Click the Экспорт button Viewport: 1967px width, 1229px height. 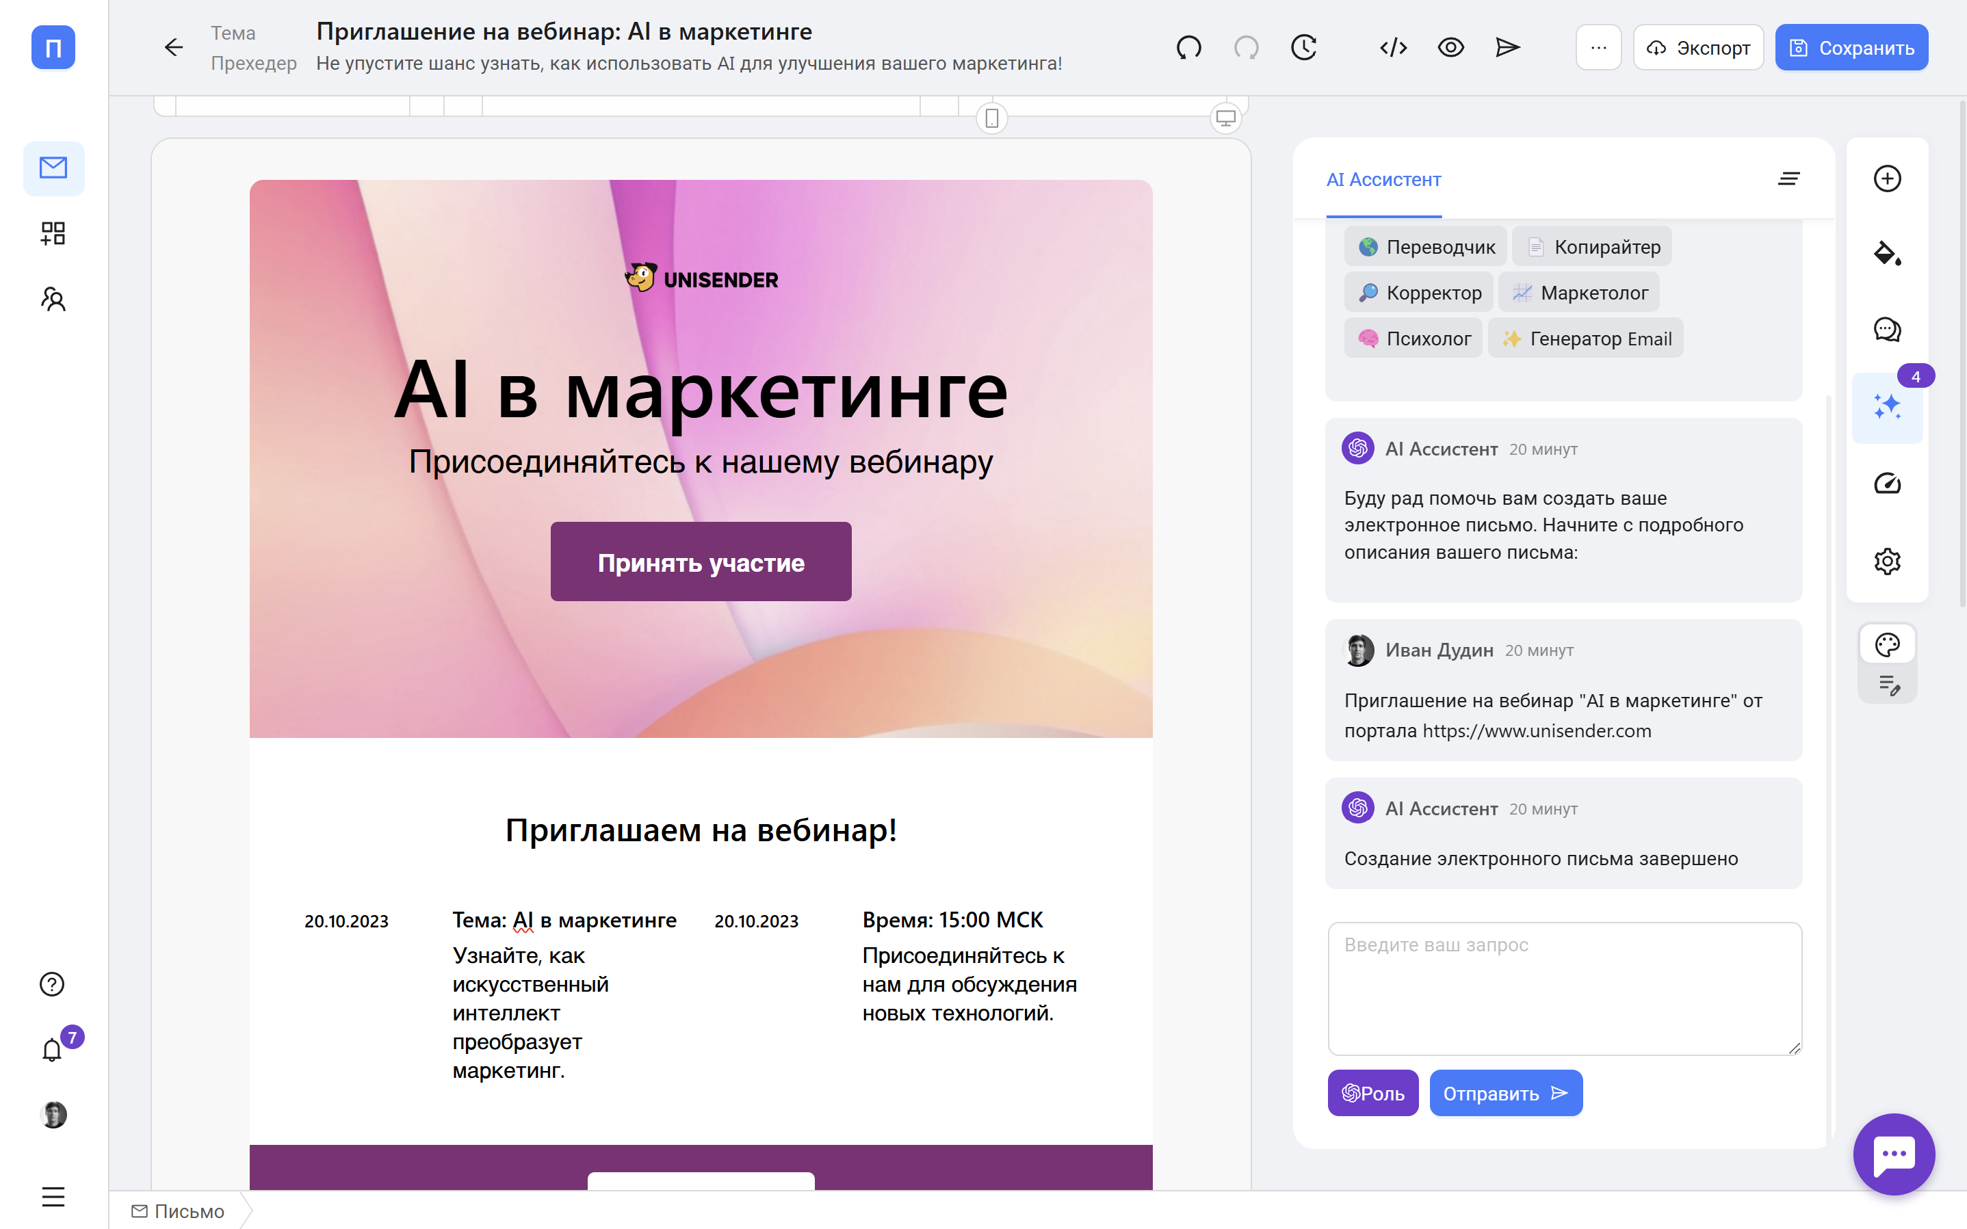pos(1698,47)
